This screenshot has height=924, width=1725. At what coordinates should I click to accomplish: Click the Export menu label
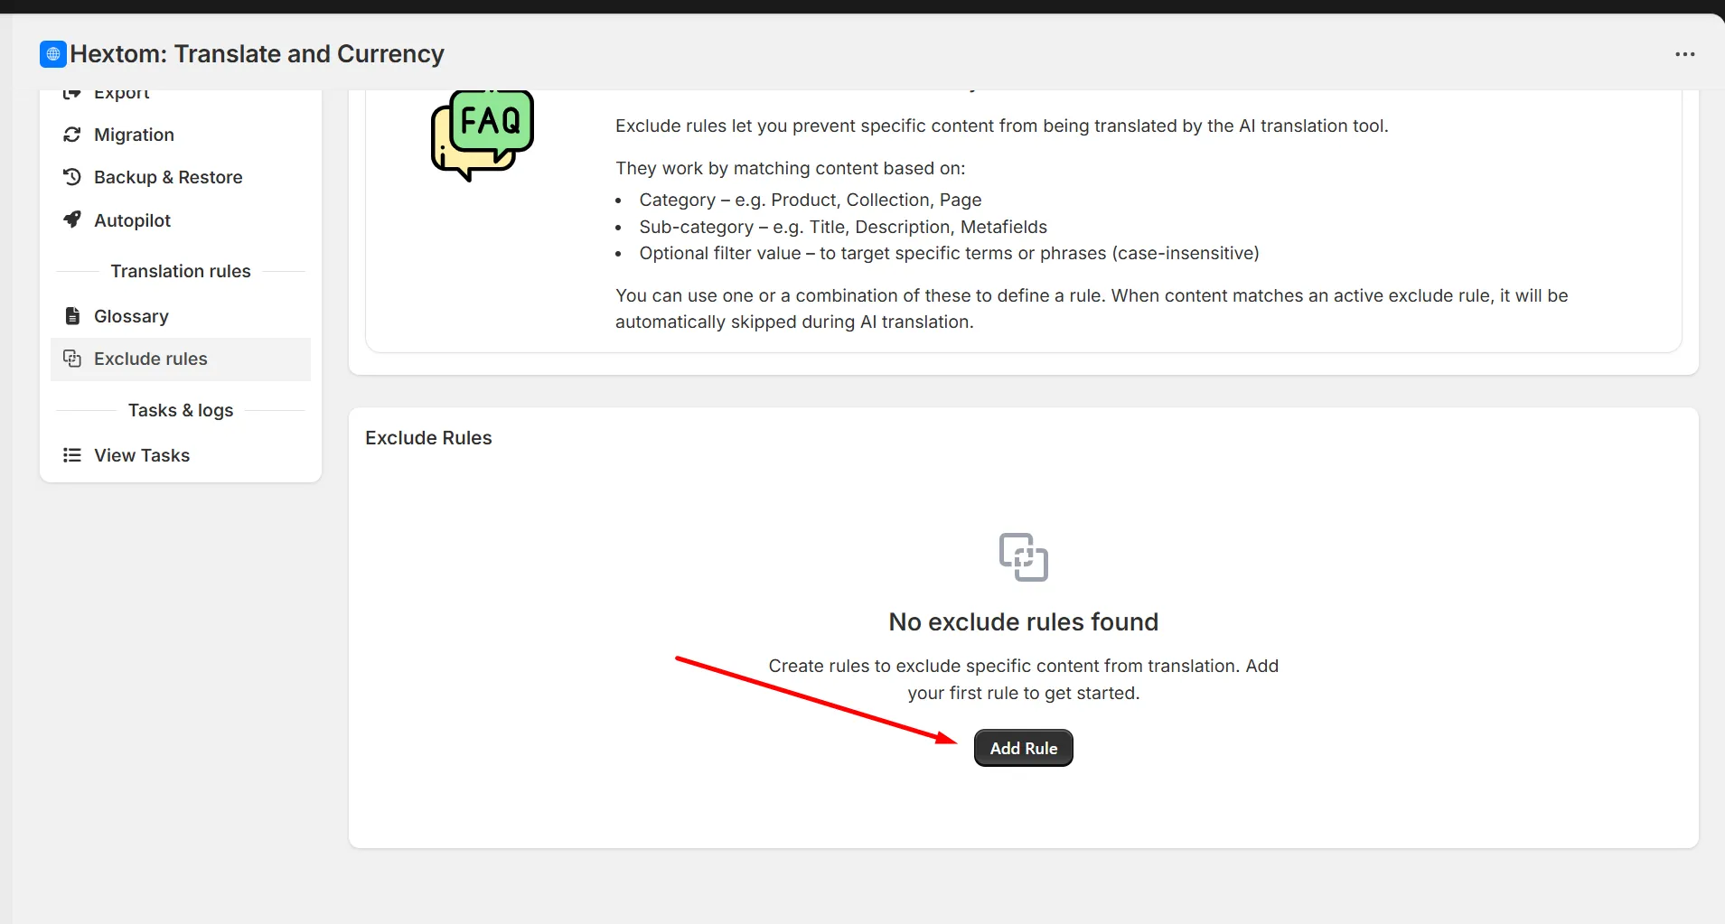tap(122, 94)
